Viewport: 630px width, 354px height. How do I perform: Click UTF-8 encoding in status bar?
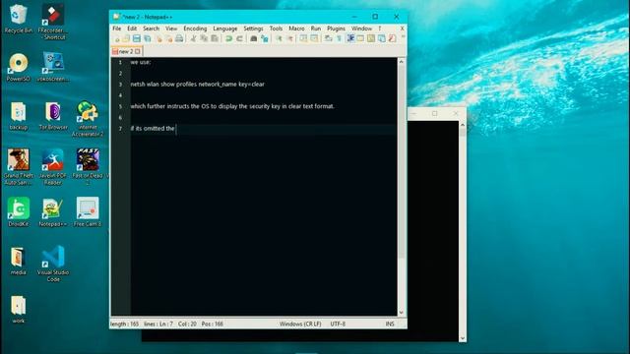(338, 324)
